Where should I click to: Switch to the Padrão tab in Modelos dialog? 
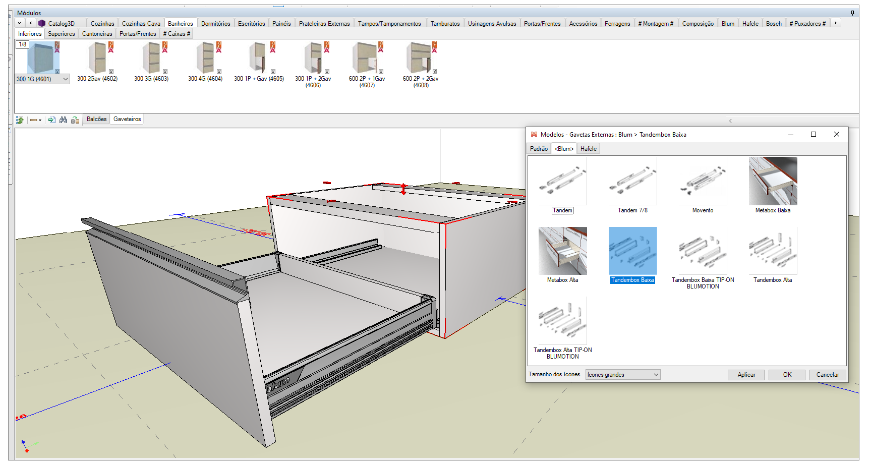[x=539, y=149]
